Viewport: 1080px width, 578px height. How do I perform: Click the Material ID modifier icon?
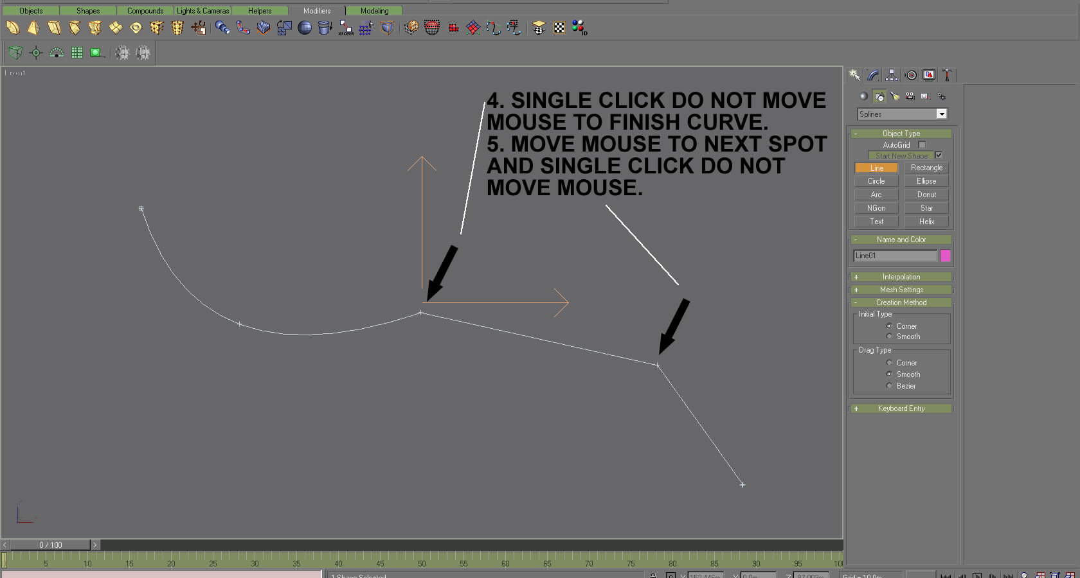(579, 28)
